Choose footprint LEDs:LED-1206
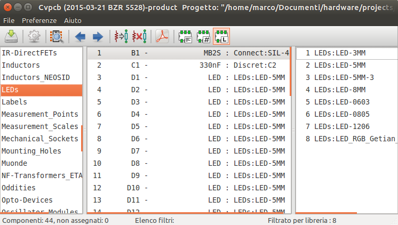The height and width of the screenshot is (225, 398). (x=347, y=126)
